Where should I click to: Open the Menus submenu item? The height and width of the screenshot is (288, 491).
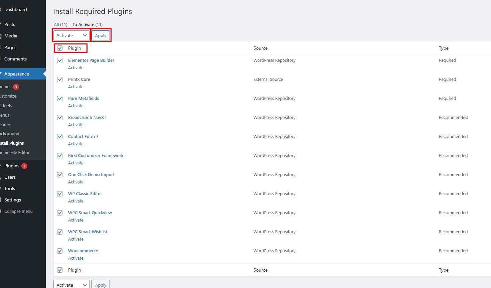coord(5,115)
